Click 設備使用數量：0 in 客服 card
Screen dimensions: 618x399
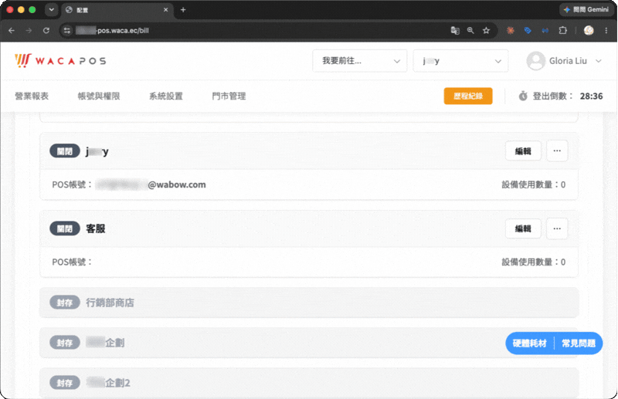click(x=533, y=262)
